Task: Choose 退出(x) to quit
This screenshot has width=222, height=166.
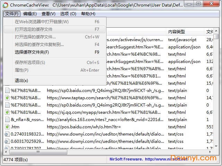Action: pyautogui.click(x=55, y=81)
